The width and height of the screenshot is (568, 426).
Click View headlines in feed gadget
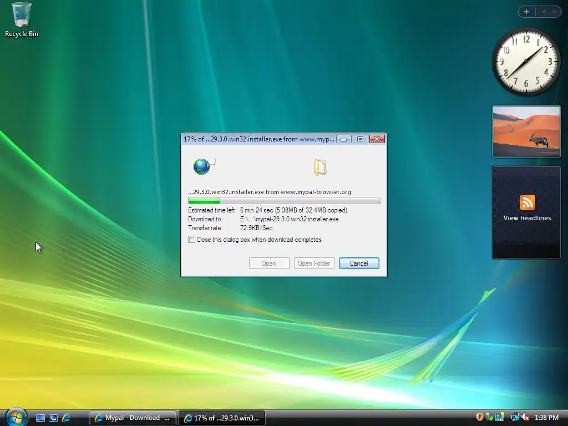[527, 218]
